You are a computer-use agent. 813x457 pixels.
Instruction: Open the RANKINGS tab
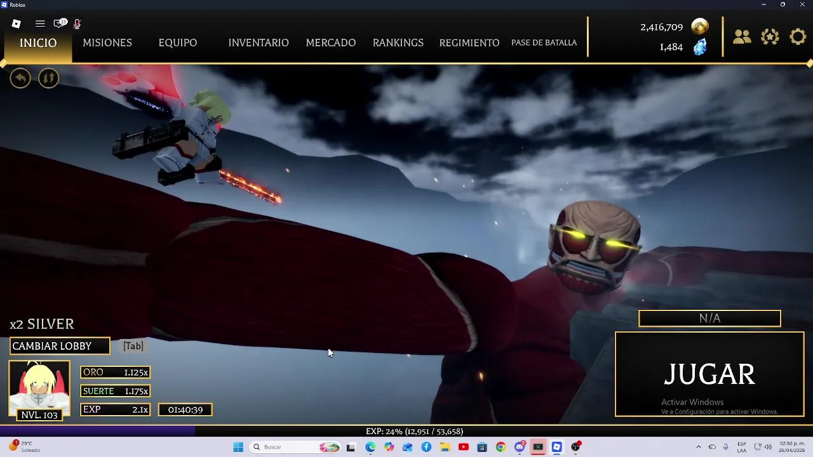click(x=398, y=43)
